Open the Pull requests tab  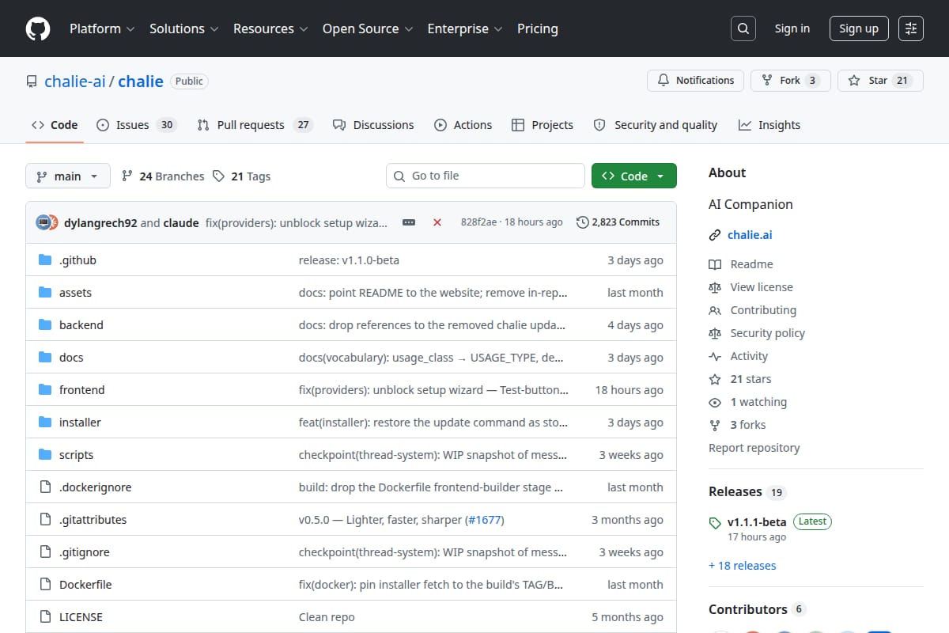pos(255,125)
